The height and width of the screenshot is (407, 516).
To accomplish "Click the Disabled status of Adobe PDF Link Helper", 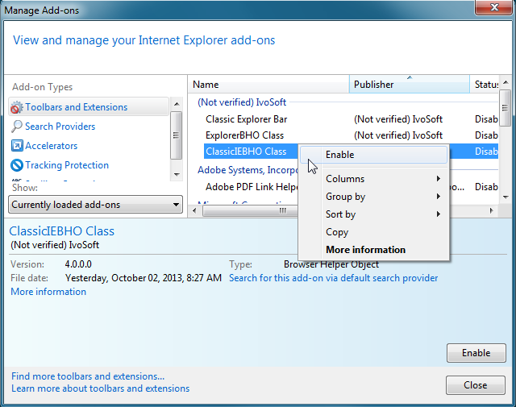I will point(486,187).
